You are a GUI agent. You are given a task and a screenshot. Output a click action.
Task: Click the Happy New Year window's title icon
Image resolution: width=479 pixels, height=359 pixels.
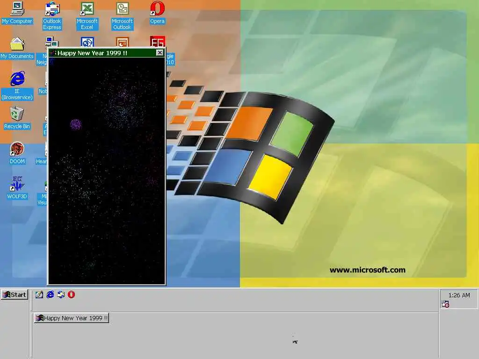[x=53, y=53]
